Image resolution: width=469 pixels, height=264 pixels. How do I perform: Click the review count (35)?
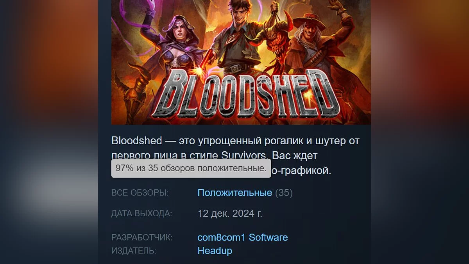point(284,193)
